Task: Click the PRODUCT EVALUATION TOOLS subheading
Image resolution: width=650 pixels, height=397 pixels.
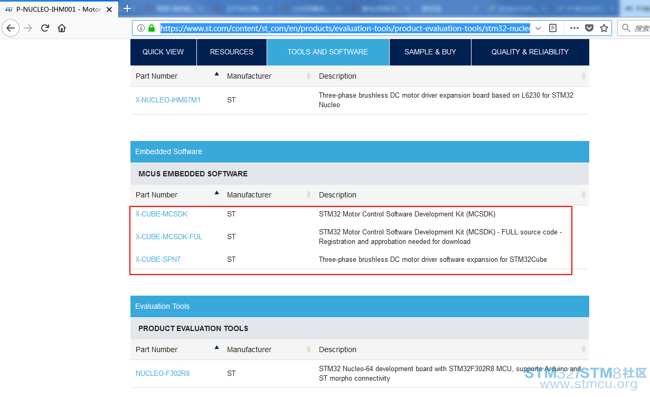Action: click(x=193, y=328)
